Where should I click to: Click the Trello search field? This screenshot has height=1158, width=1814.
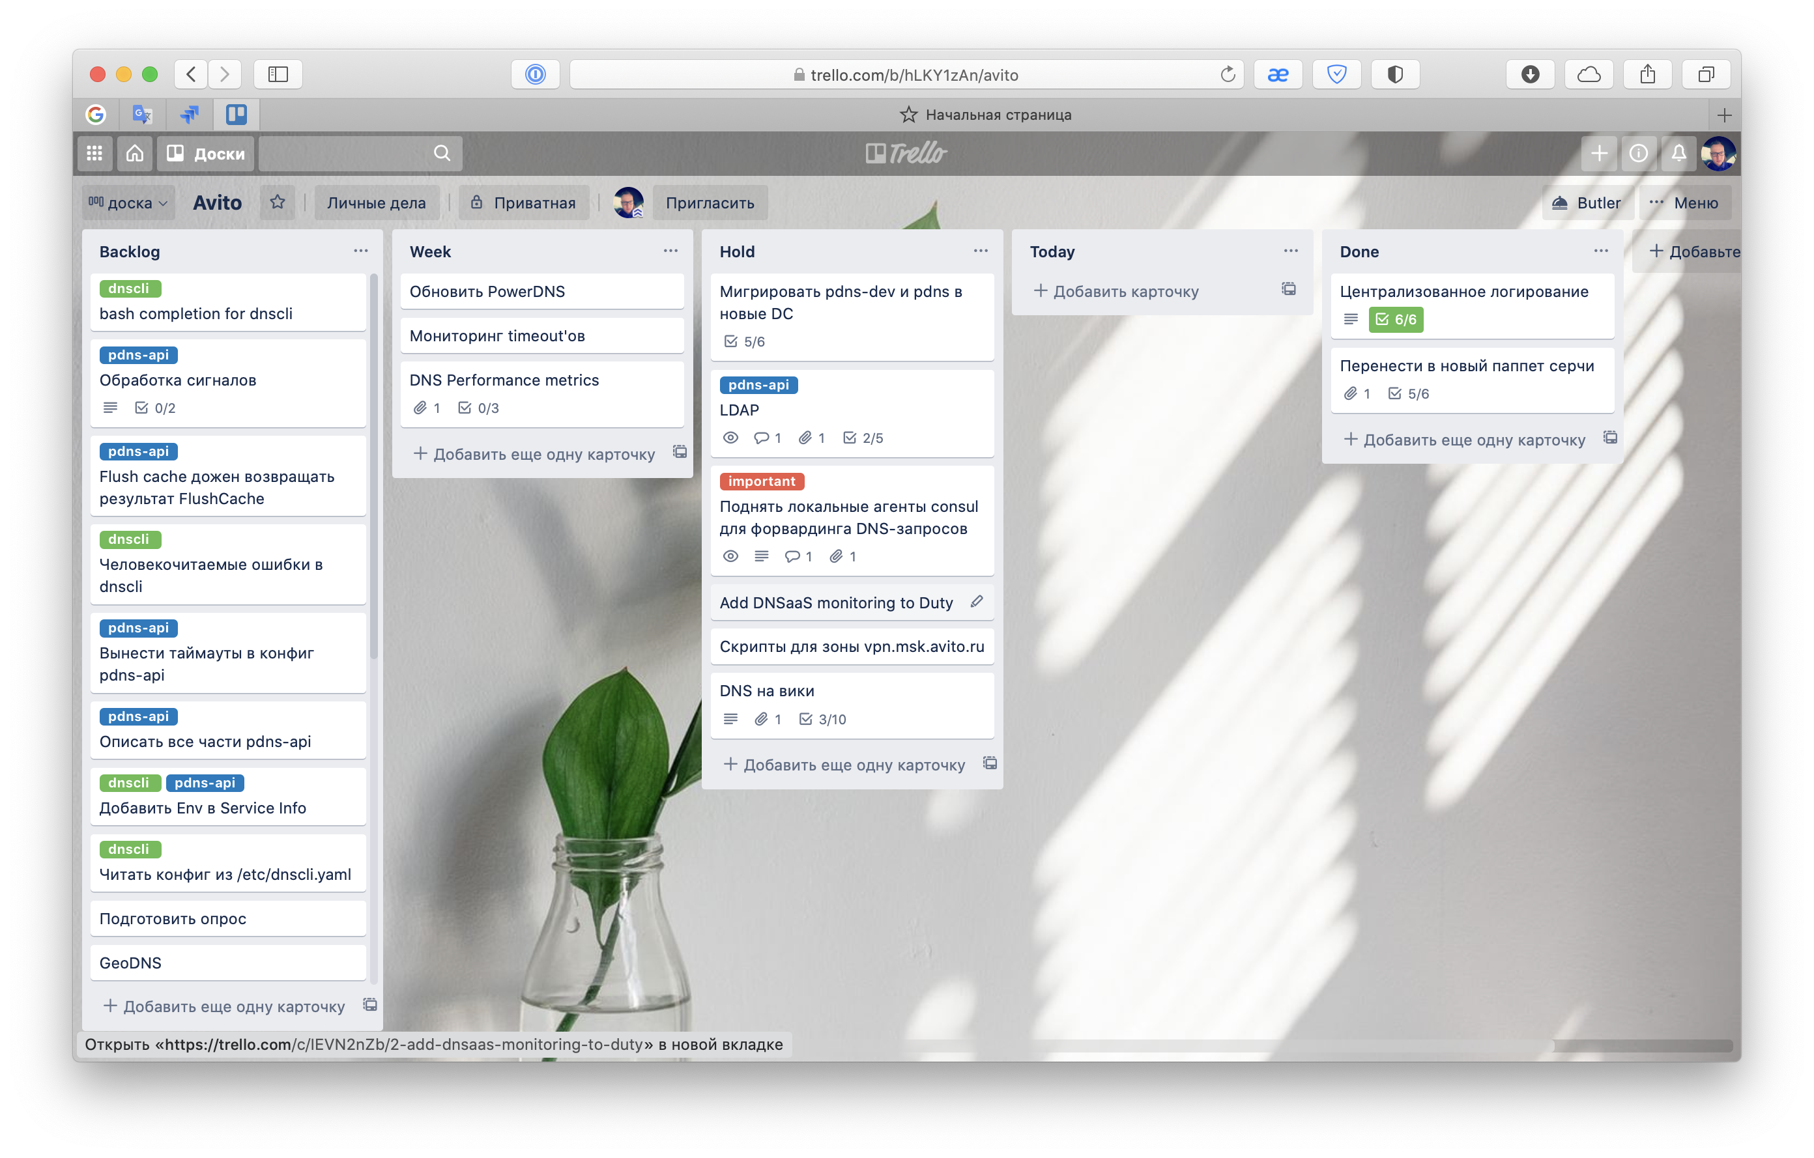click(x=361, y=154)
